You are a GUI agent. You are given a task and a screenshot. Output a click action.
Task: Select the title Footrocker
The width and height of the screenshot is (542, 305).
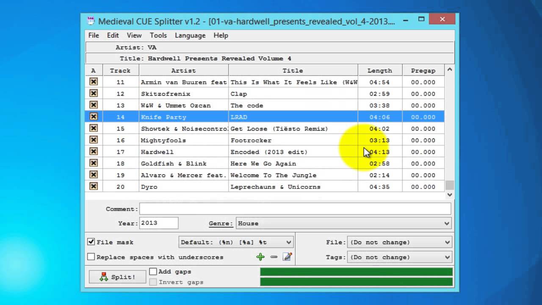coord(251,140)
